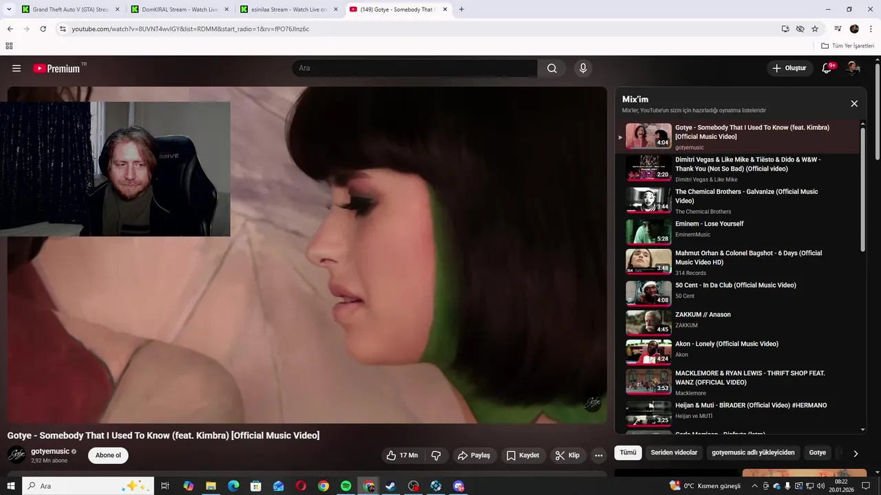
Task: Play Eminem Lose Yourself playlist item
Action: pyautogui.click(x=737, y=232)
